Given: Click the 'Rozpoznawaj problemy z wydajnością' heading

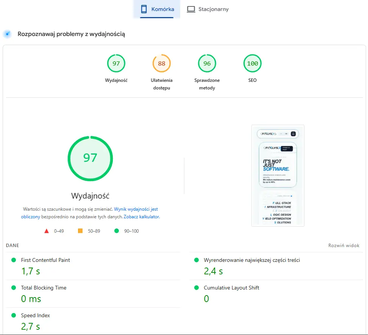Looking at the screenshot, I should coord(71,34).
